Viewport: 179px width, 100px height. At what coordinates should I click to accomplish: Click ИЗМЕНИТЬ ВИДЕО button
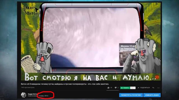[152, 95]
